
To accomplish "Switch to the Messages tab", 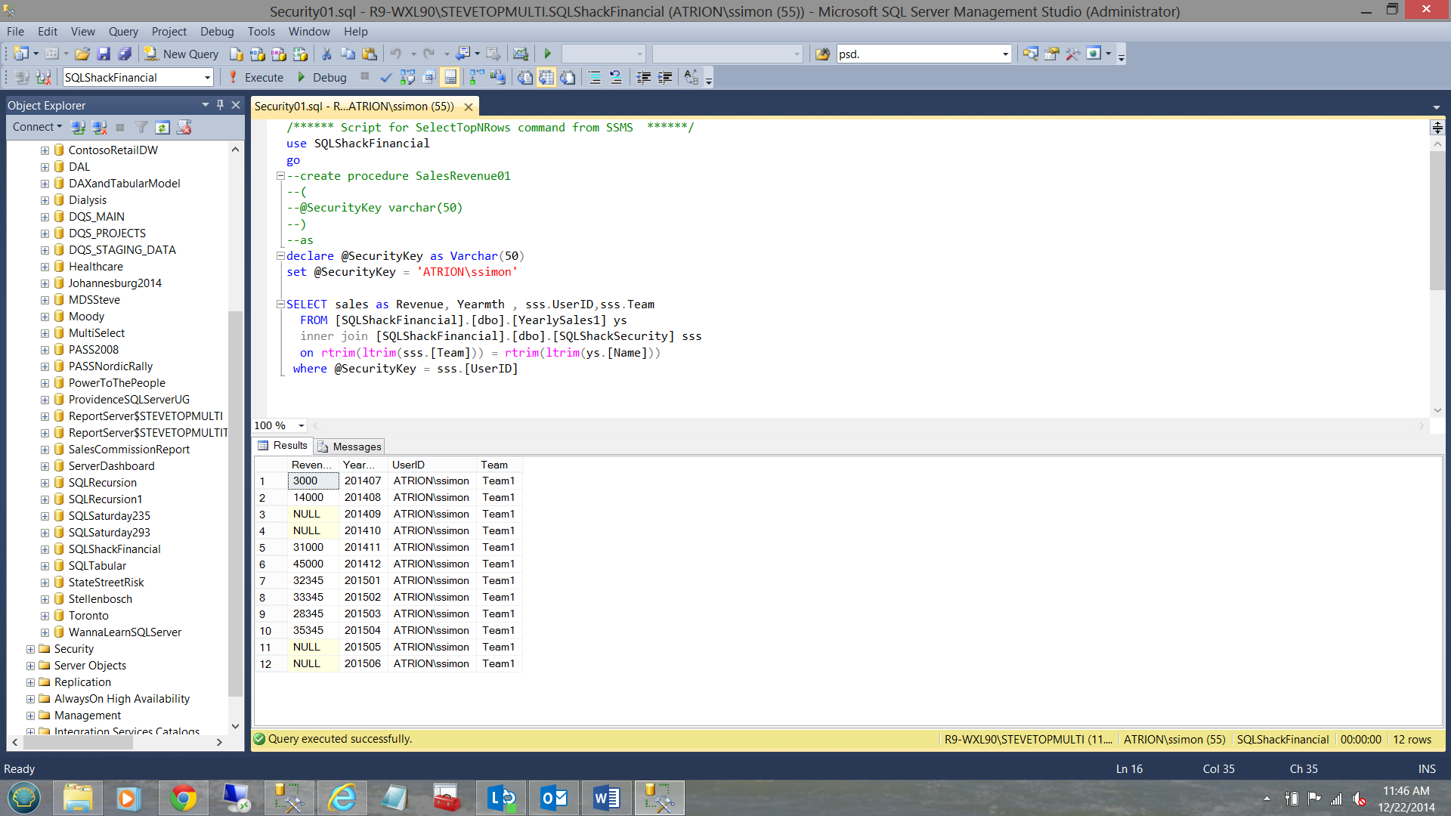I will click(x=350, y=447).
